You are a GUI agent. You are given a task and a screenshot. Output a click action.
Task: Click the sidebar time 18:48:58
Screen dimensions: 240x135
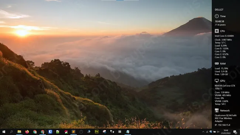(219, 21)
